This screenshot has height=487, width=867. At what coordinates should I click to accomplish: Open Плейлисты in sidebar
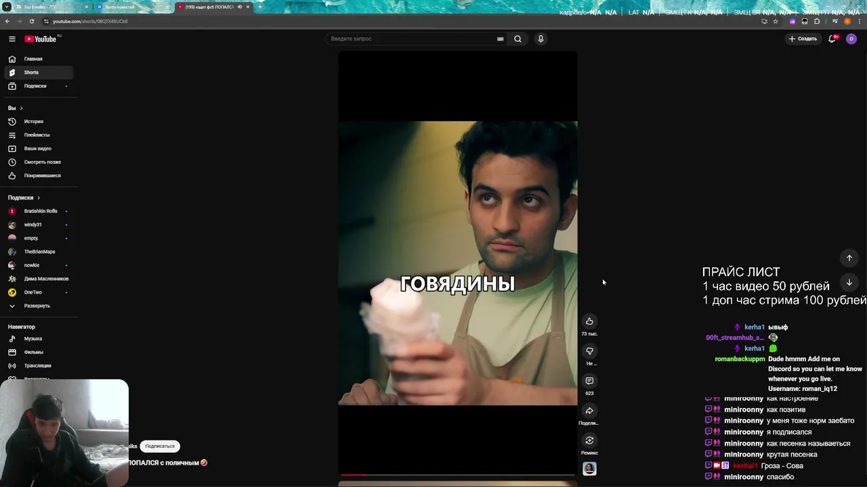tap(39, 135)
